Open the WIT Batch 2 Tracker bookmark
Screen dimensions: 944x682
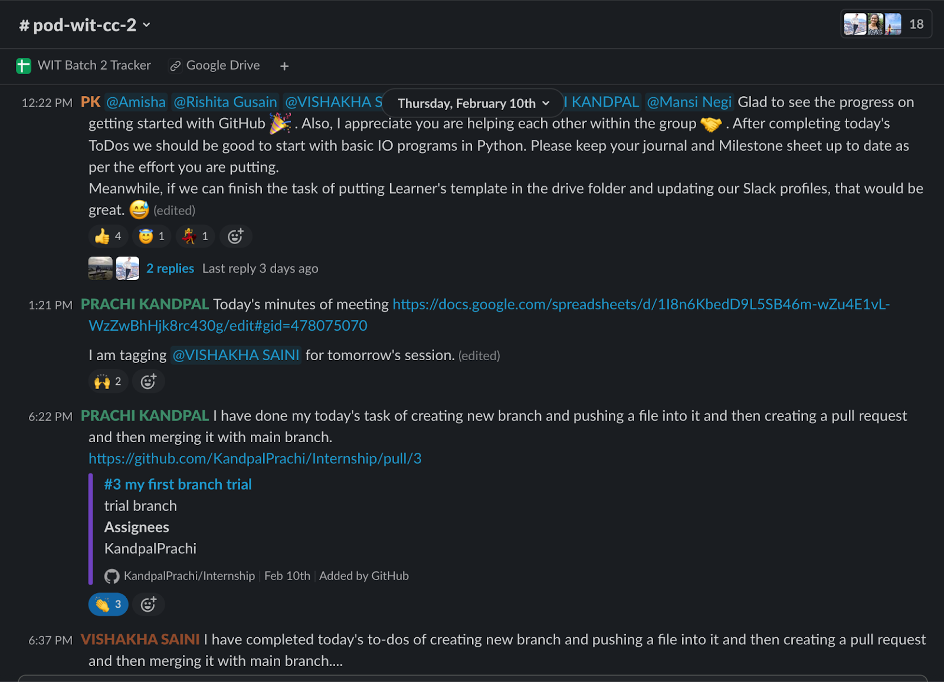coord(94,65)
